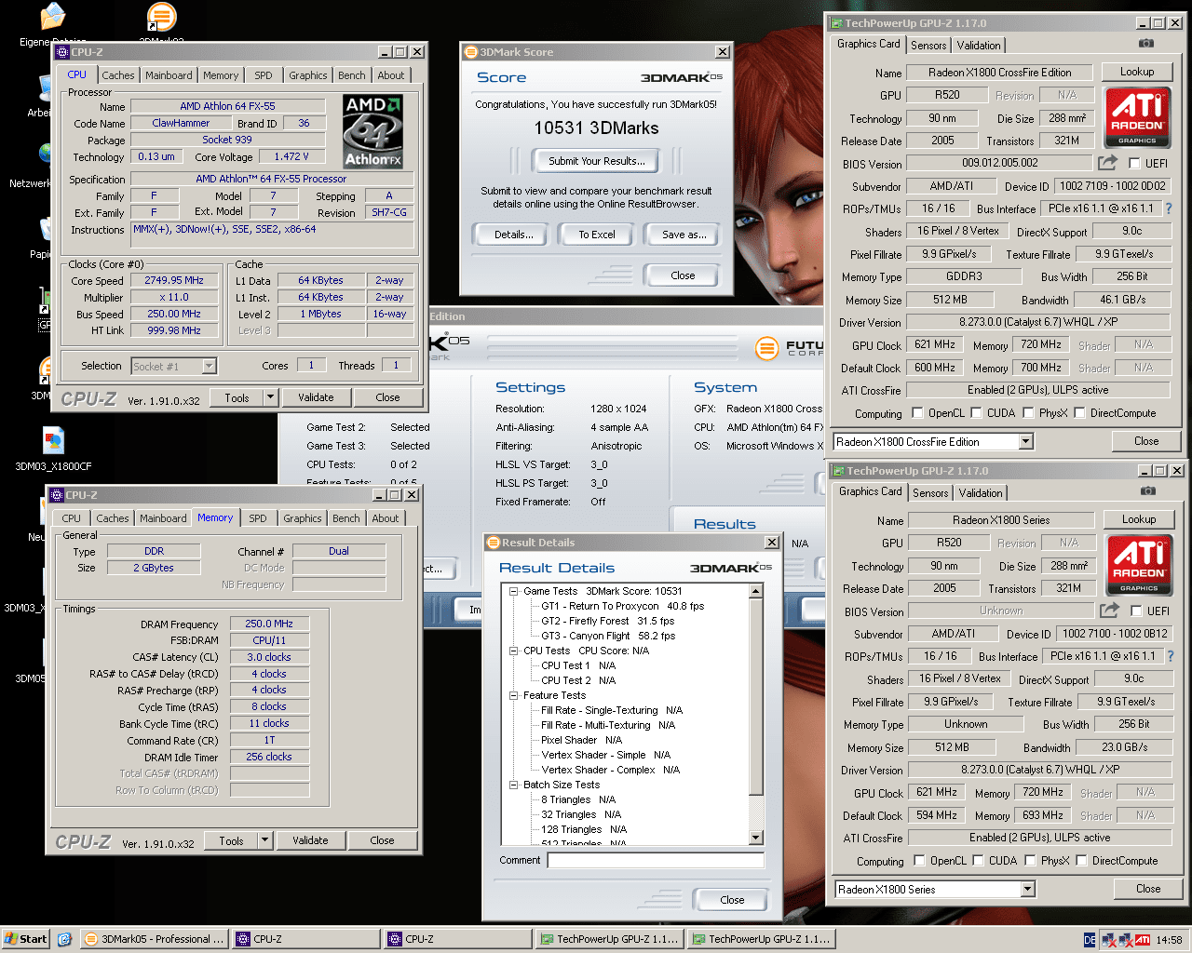Toggle PhysX checkbox in top GPU-Z window
The image size is (1192, 953).
pyautogui.click(x=1029, y=412)
